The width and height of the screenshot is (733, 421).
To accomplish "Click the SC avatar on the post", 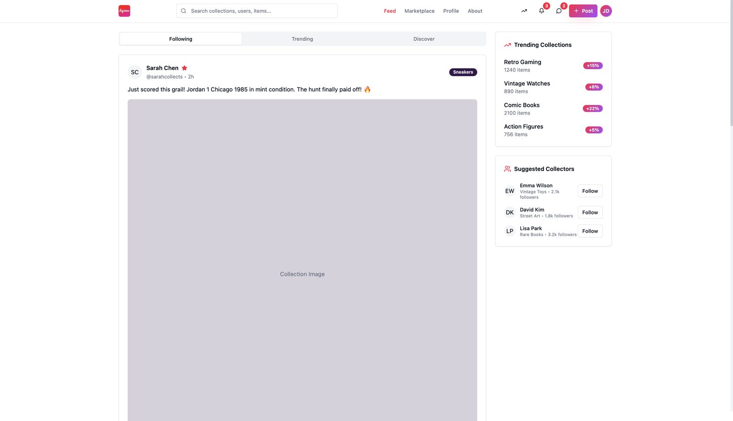I will tap(135, 72).
